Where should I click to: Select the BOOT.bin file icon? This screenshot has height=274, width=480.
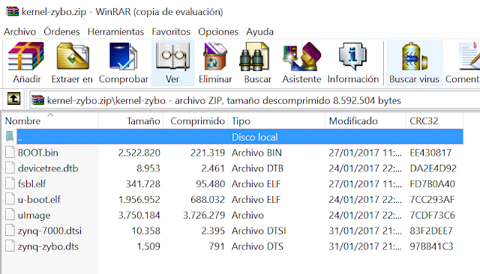click(x=10, y=152)
